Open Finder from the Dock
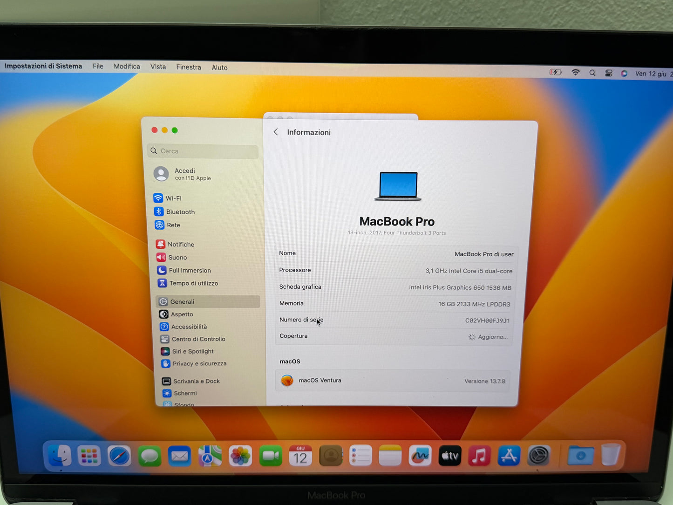673x505 pixels. click(x=59, y=455)
